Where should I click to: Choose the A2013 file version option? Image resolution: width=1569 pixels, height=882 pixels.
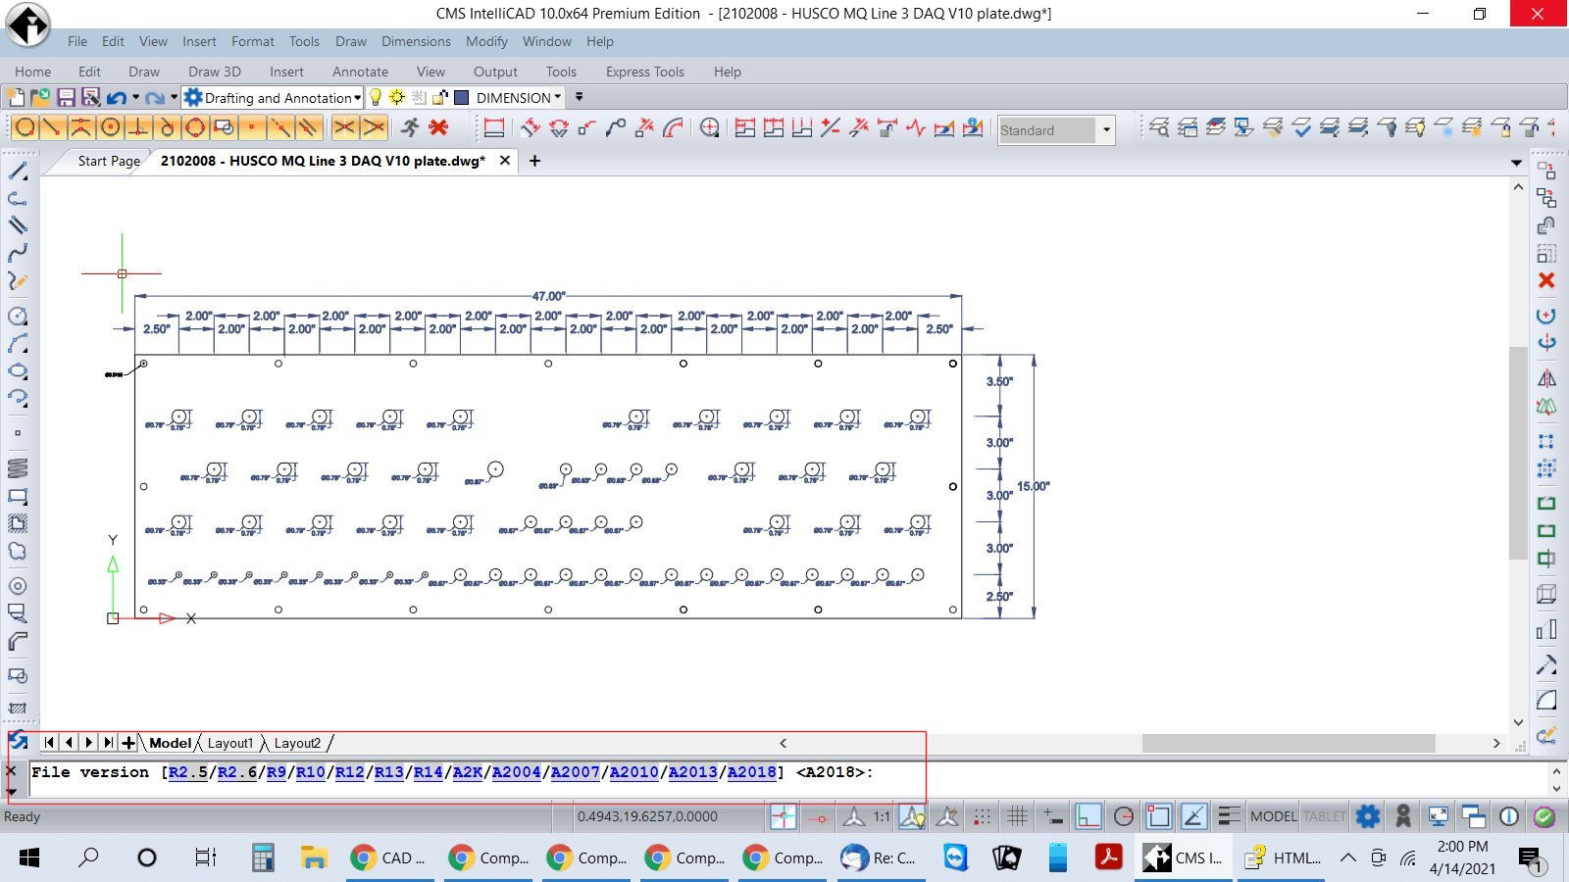692,772
